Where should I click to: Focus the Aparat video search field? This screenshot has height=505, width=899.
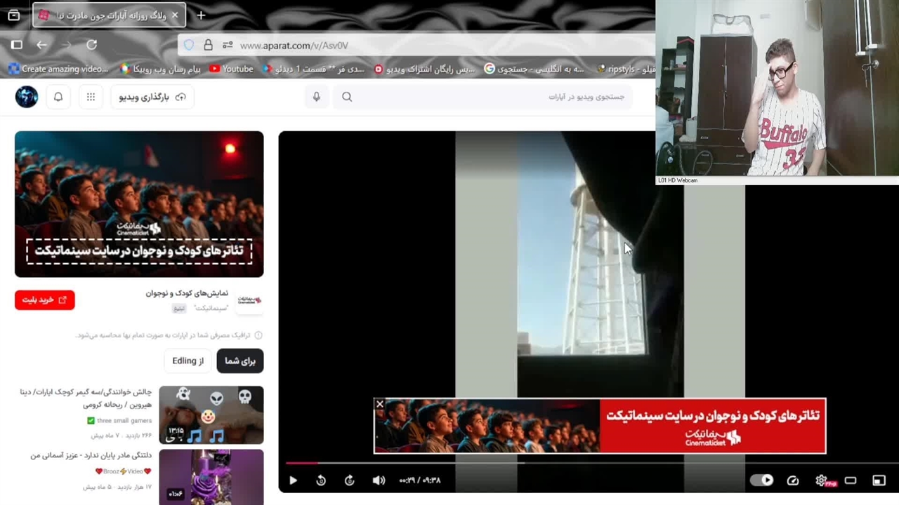click(x=492, y=97)
